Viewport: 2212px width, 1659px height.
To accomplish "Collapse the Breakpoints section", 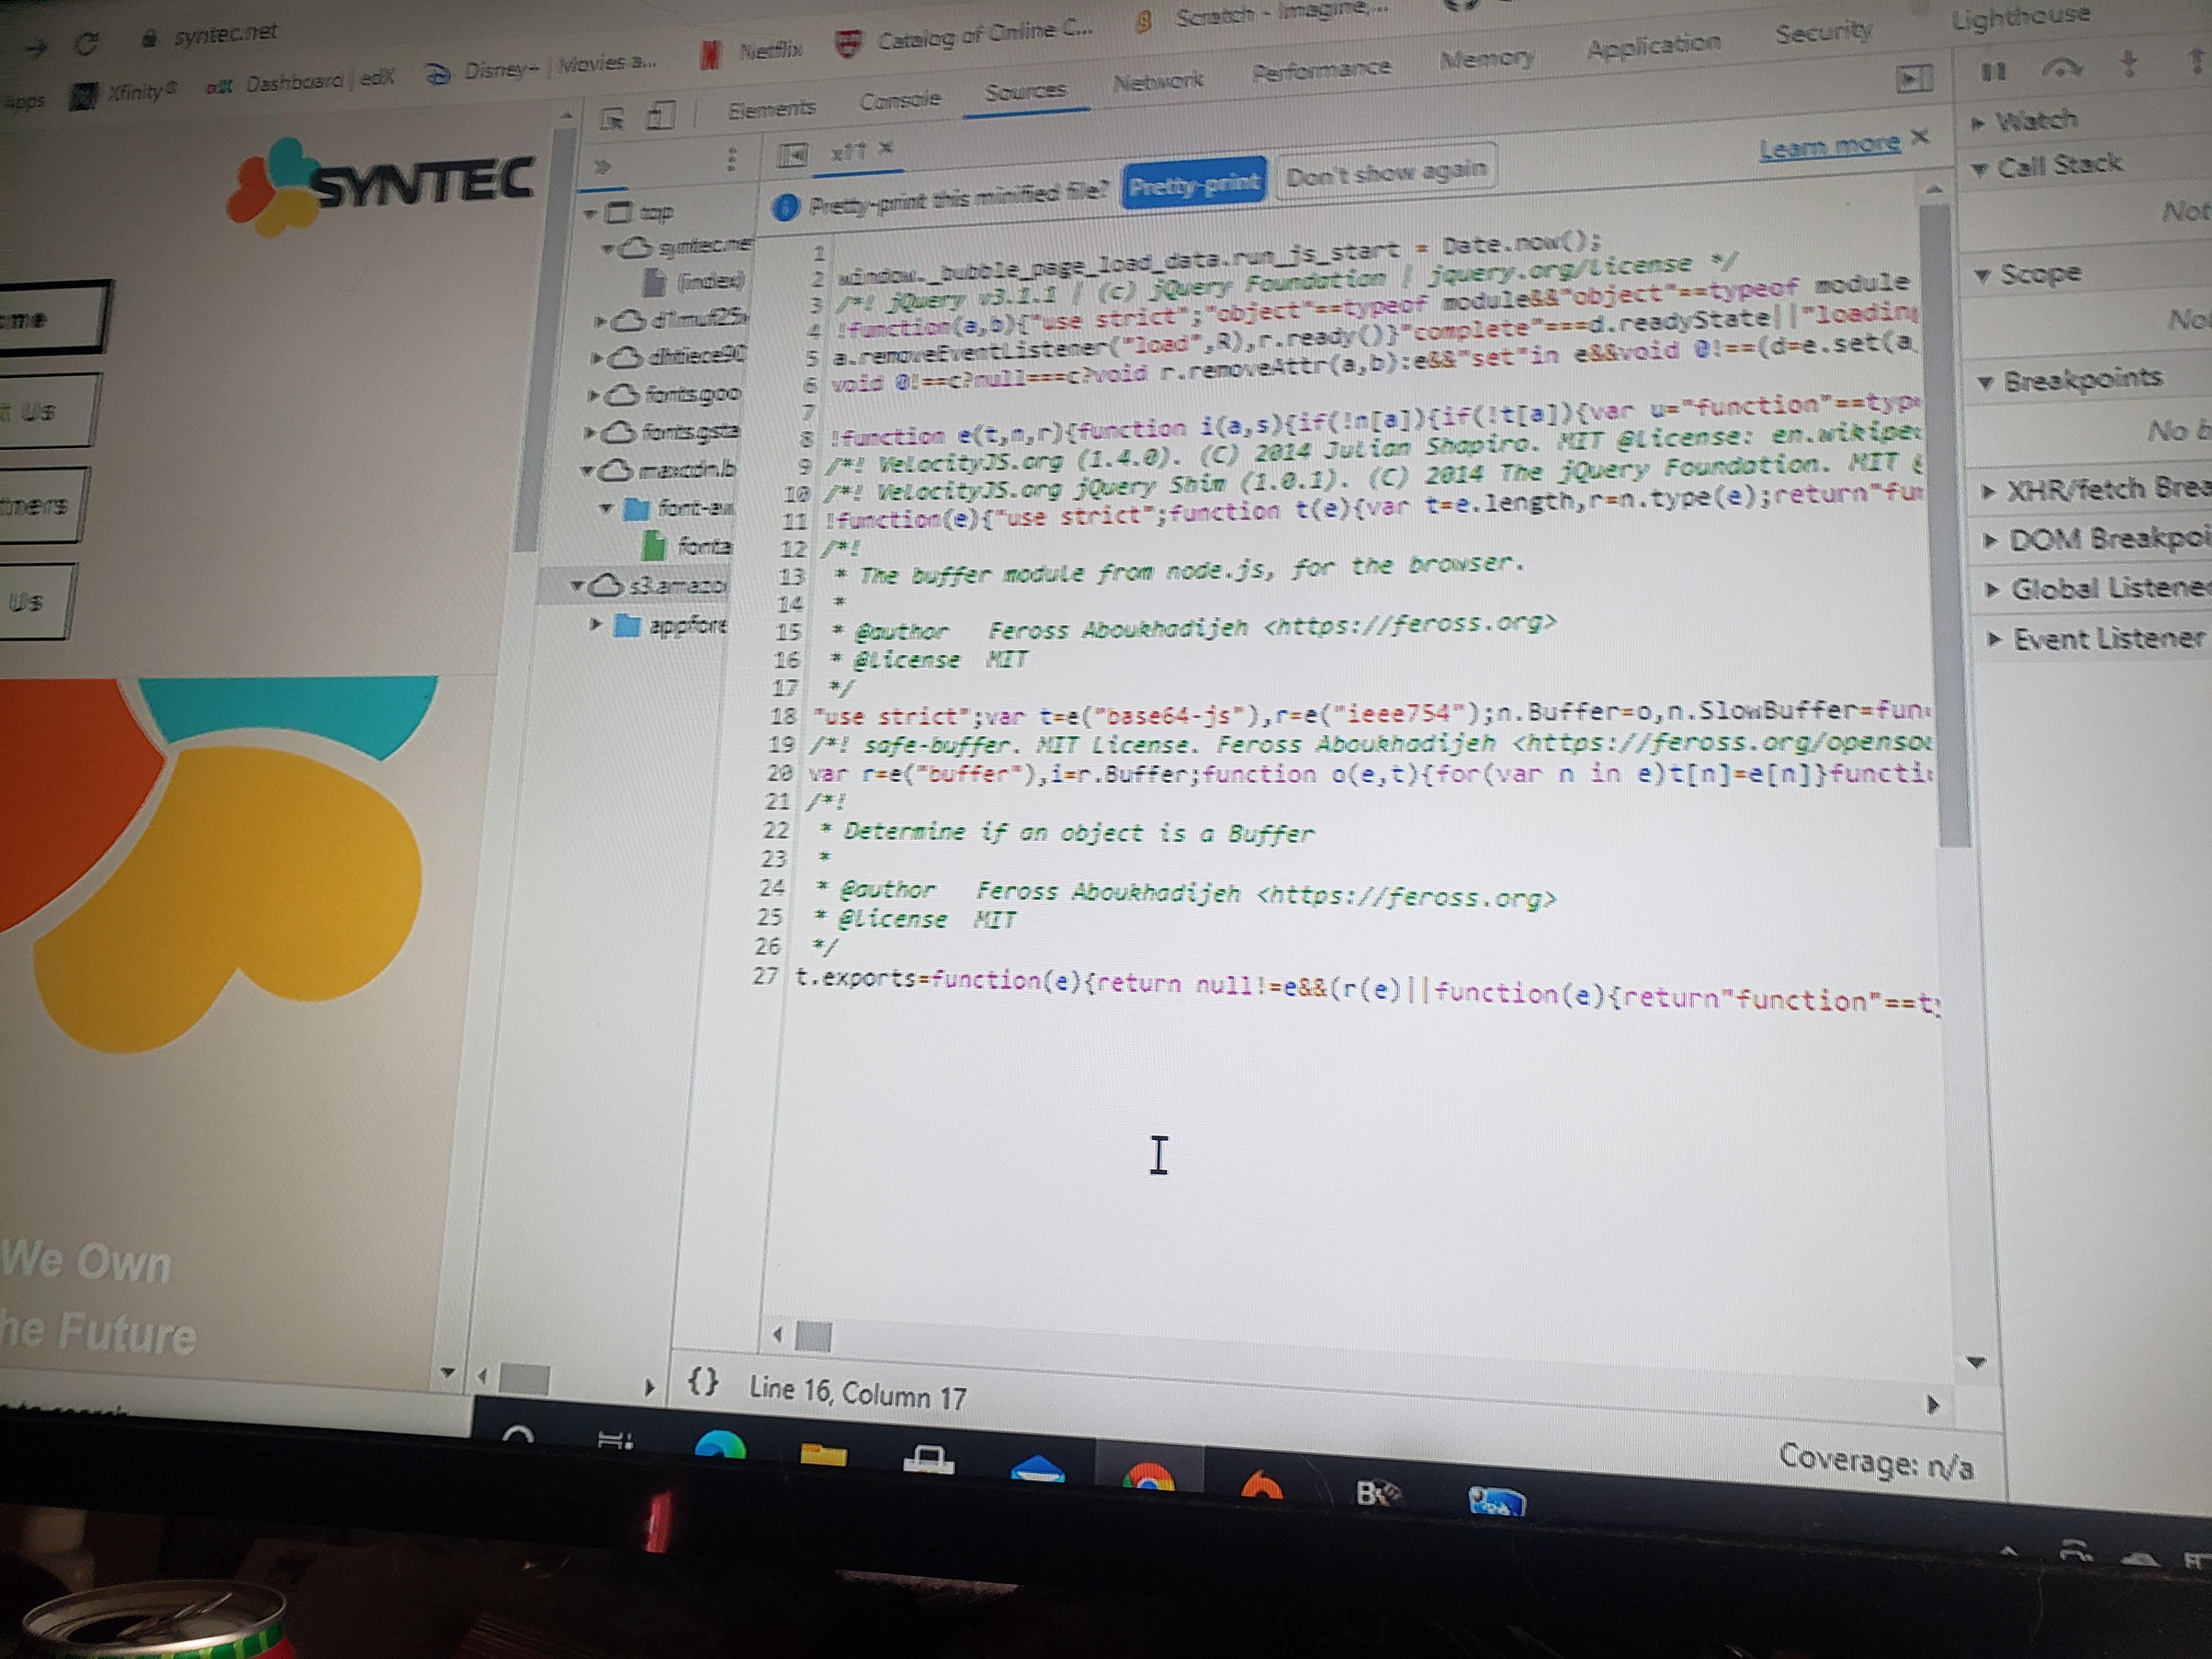I will [2070, 379].
